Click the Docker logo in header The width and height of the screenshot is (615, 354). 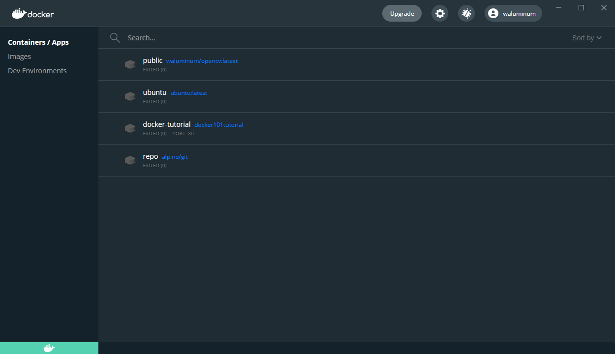click(x=33, y=13)
